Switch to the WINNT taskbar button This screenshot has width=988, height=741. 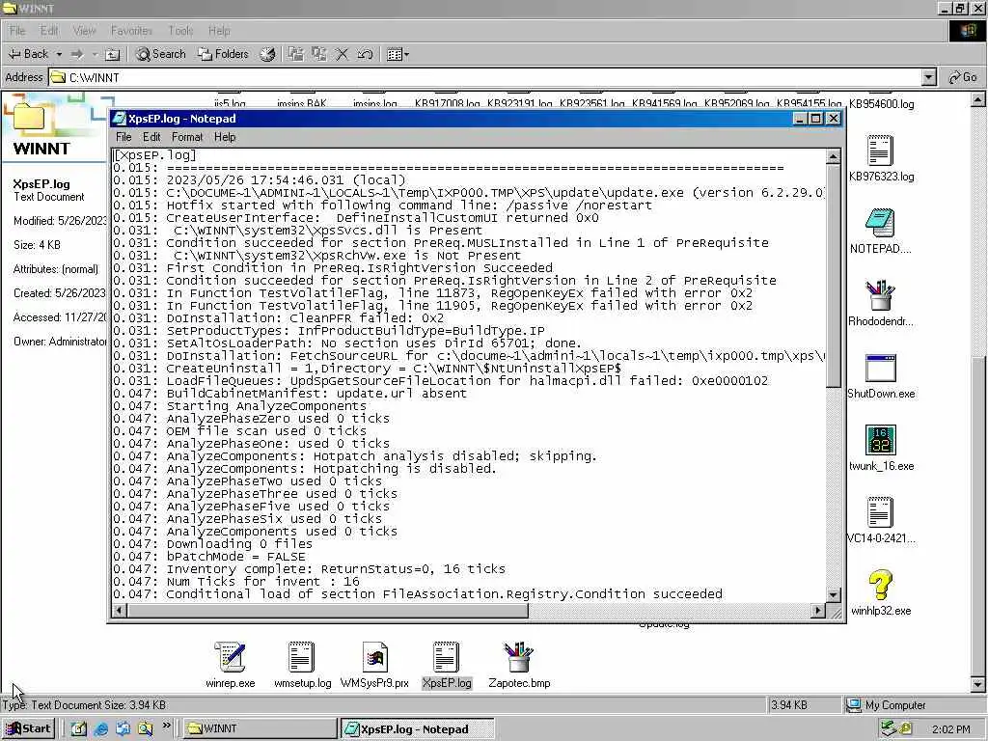[260, 728]
